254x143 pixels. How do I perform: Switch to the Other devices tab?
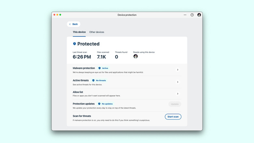pos(97,32)
